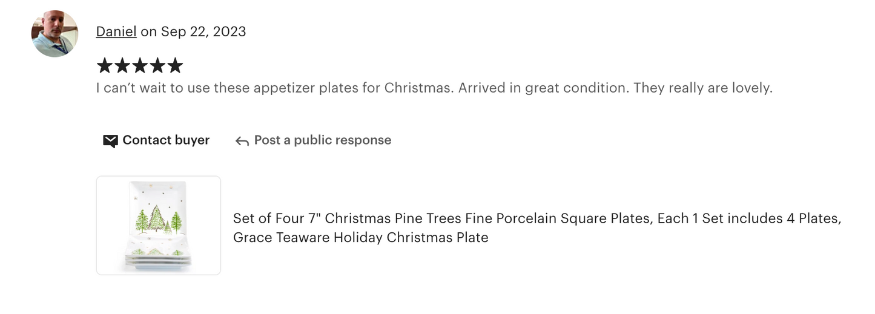The image size is (875, 314).
Task: Open Daniel's round profile photo
Action: 54,34
